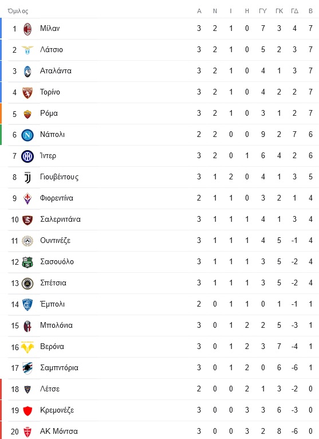Viewport: 319px width, 439px height.
Task: Select the Sassuolo green crest
Action: pos(27,262)
